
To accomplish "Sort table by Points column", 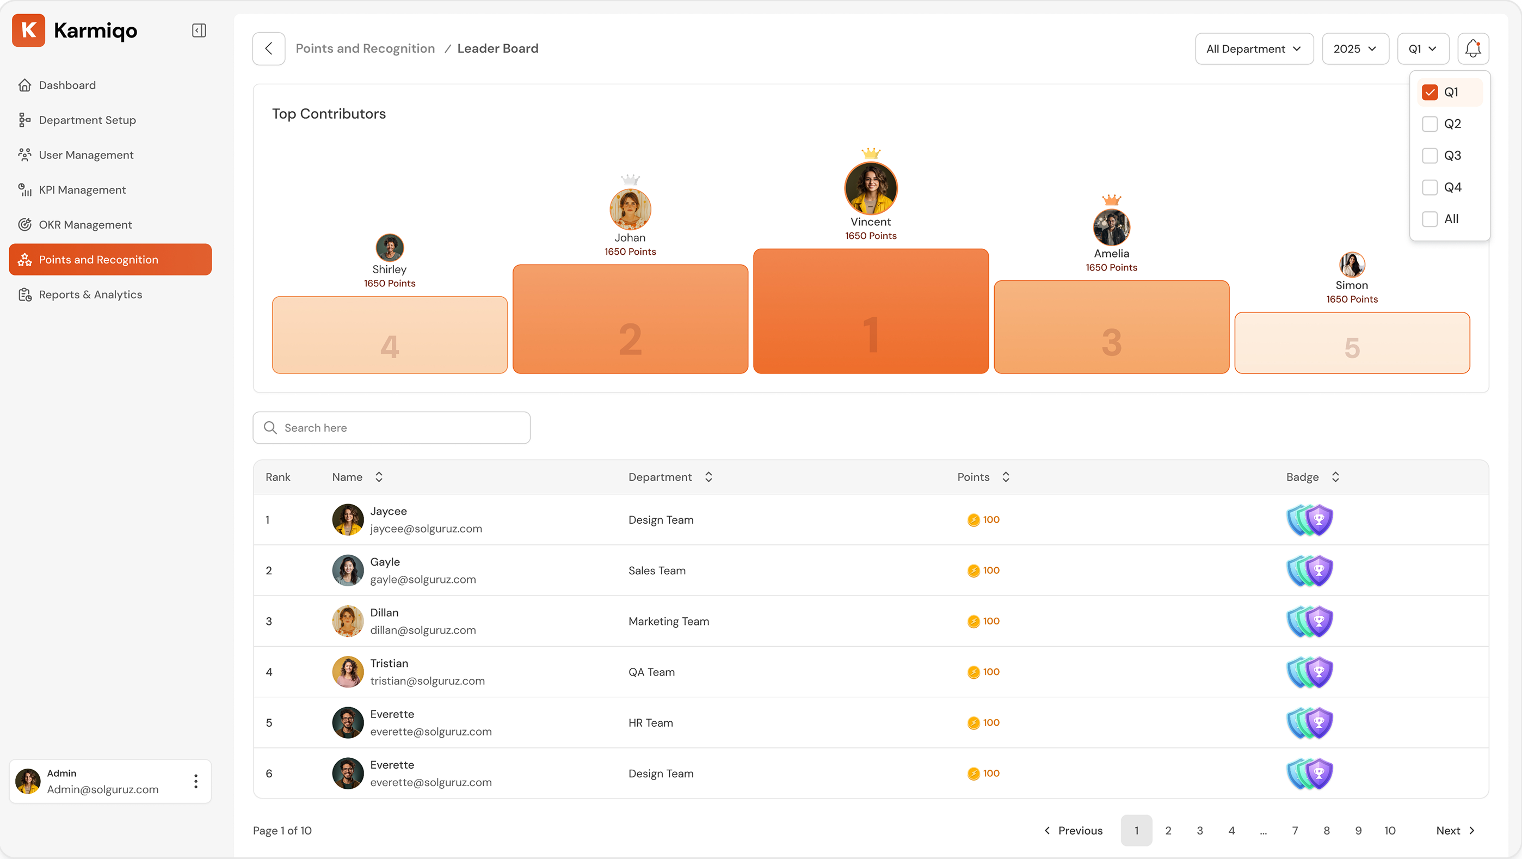I will [1006, 477].
